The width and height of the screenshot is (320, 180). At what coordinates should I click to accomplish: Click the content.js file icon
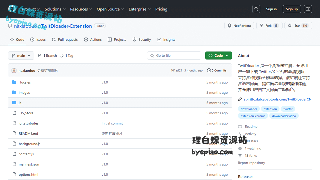(14, 154)
